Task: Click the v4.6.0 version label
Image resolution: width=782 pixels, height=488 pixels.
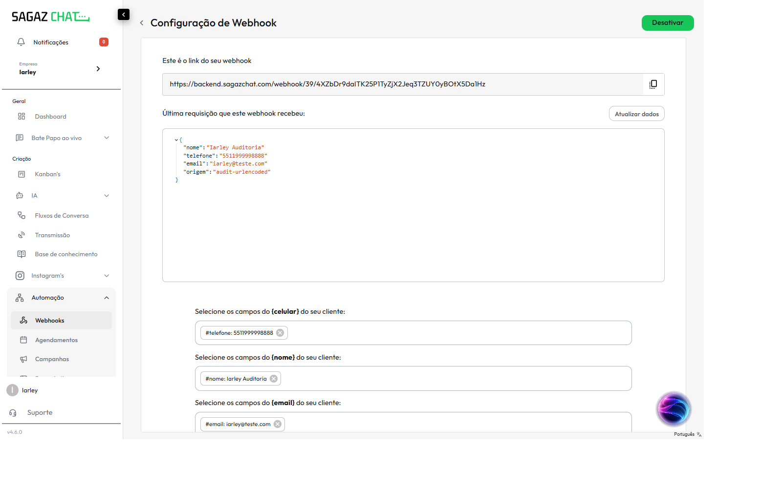Action: [15, 432]
